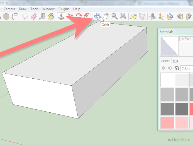
Task: Click the Share Model upload icon
Action: click(x=189, y=16)
